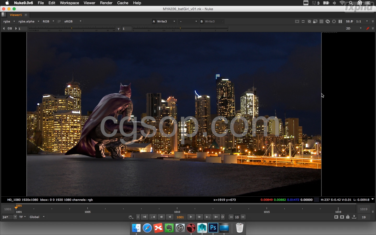This screenshot has height=235, width=376.
Task: Open the Global frame range dropdown
Action: (x=37, y=217)
